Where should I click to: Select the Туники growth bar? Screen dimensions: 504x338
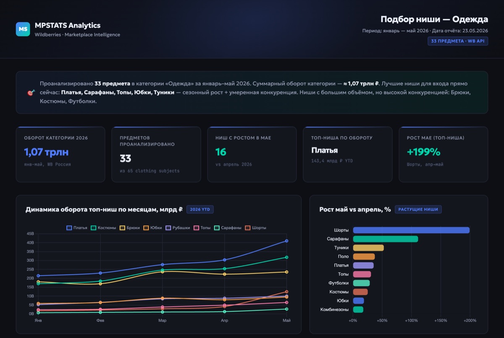point(368,248)
